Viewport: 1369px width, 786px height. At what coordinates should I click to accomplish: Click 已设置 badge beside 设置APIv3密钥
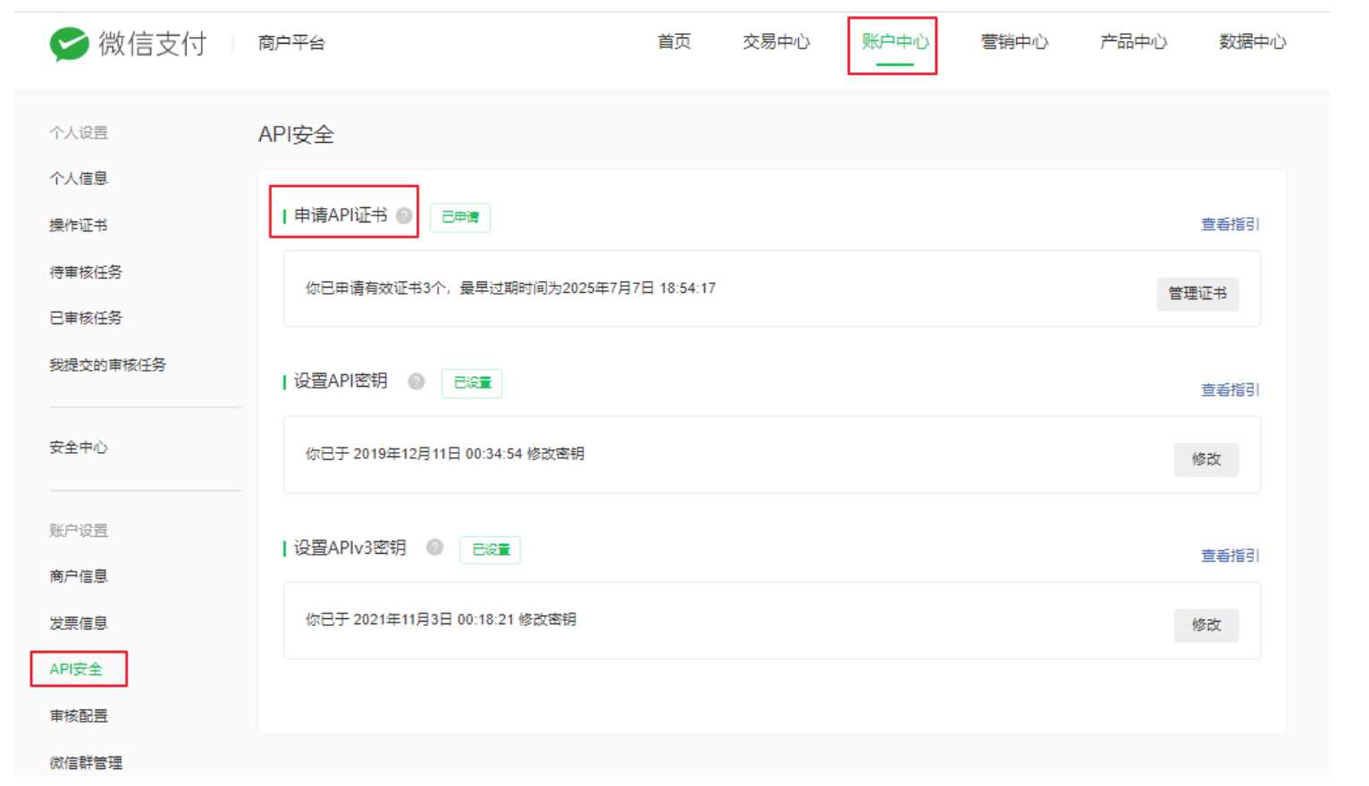pyautogui.click(x=491, y=549)
